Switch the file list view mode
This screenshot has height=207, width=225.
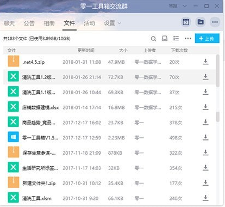pos(176,38)
